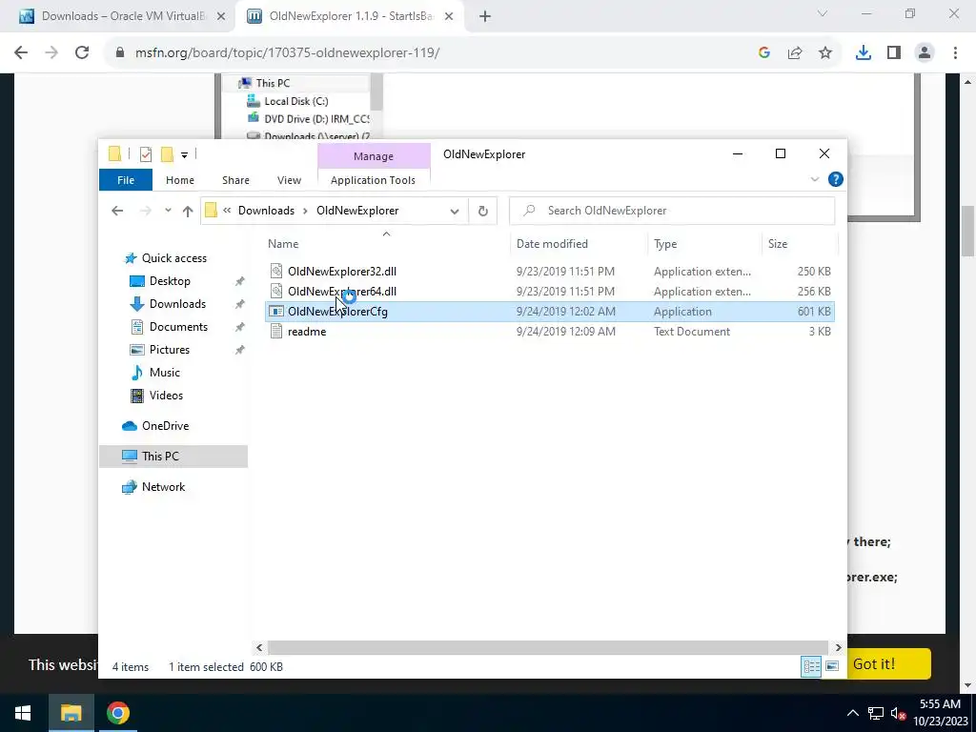Close the OldNewExplorer 1.1.9 browser tab

click(x=449, y=16)
